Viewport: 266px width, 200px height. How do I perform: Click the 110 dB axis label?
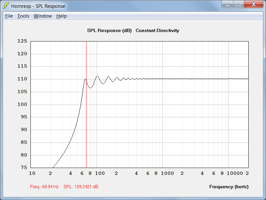click(x=22, y=79)
